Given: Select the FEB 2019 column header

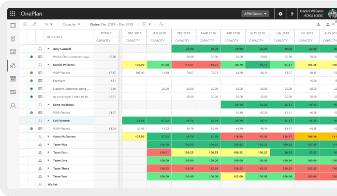Looking at the screenshot, I should tap(184, 33).
